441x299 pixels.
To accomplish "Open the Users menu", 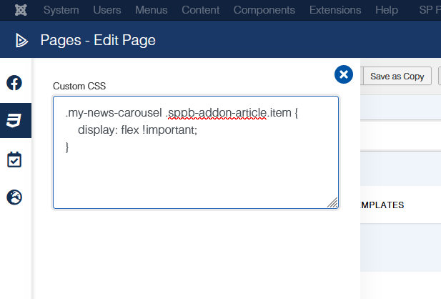I will pyautogui.click(x=107, y=10).
